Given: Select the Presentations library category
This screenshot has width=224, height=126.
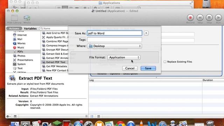Looking at the screenshot, I should click(25, 60).
